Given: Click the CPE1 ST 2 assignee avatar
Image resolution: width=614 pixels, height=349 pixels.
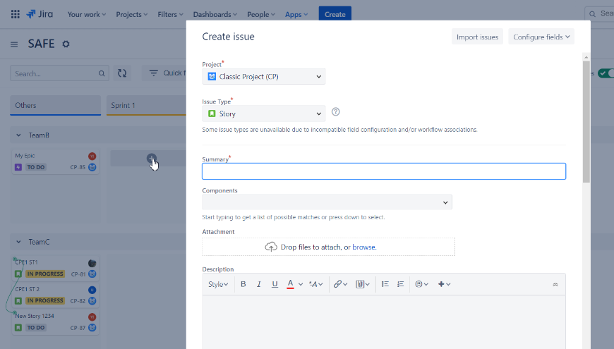Looking at the screenshot, I should coord(92,290).
